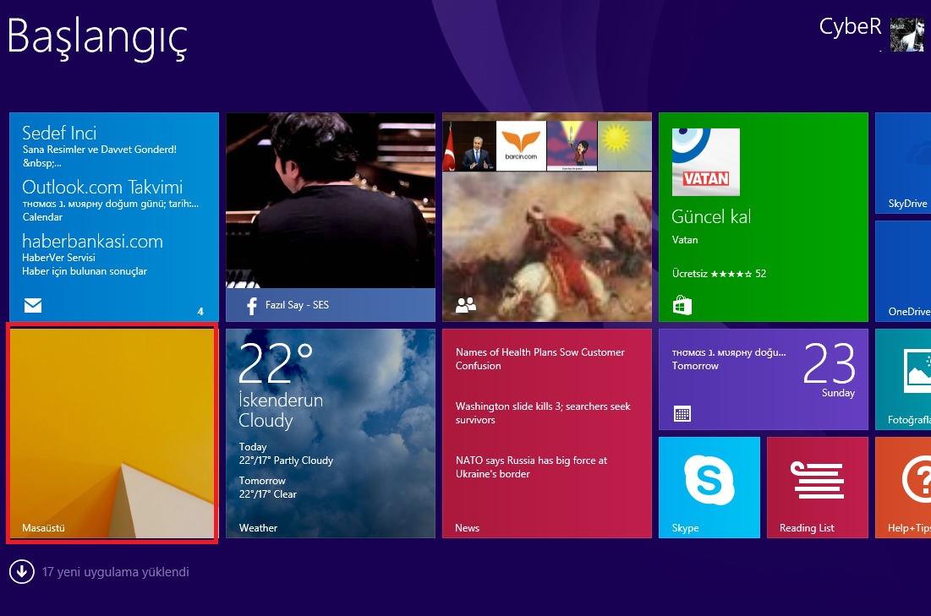The height and width of the screenshot is (616, 931).
Task: Click the Başlangıç start screen title
Action: (97, 39)
